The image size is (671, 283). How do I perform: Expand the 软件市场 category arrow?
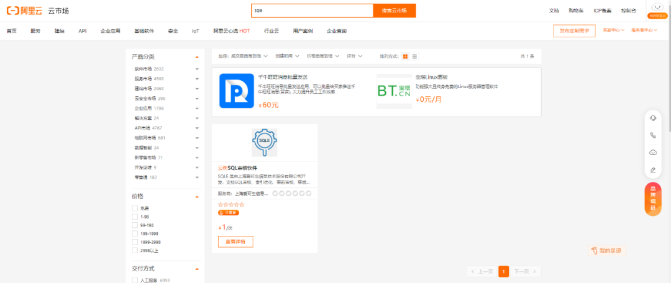click(197, 69)
